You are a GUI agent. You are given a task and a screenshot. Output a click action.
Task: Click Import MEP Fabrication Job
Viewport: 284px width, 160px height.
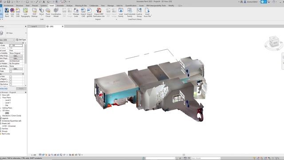[99, 12]
